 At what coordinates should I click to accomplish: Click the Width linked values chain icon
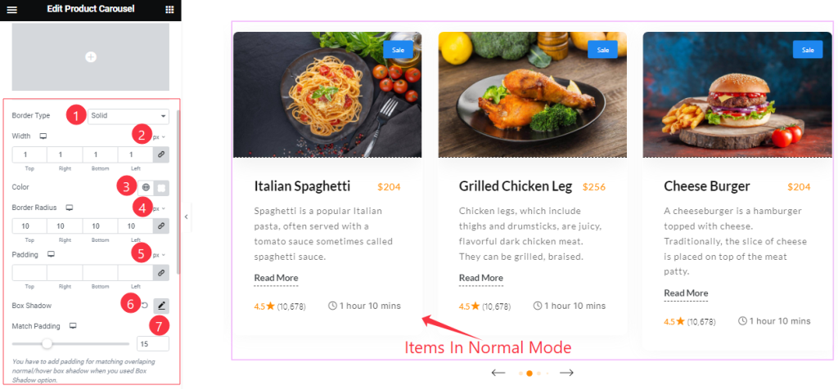(x=161, y=154)
